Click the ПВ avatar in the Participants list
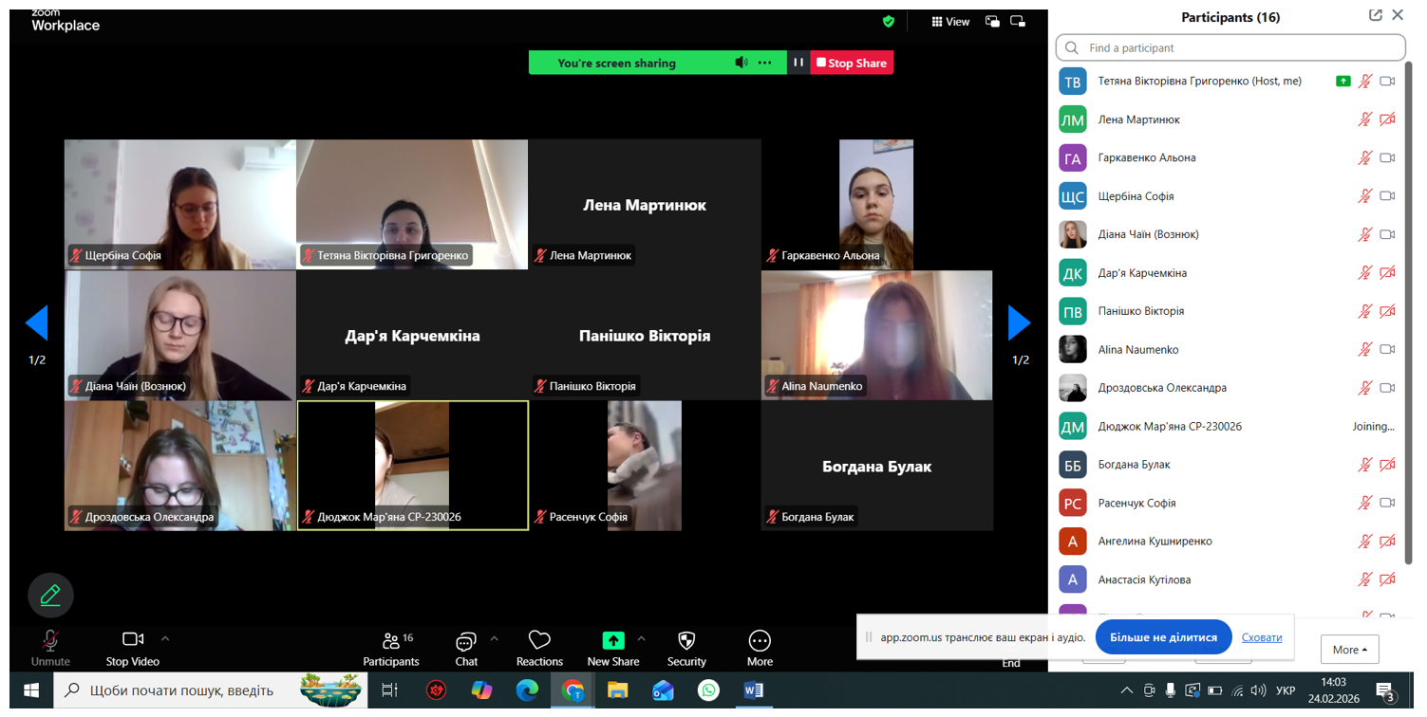This screenshot has width=1427, height=717. click(1073, 311)
